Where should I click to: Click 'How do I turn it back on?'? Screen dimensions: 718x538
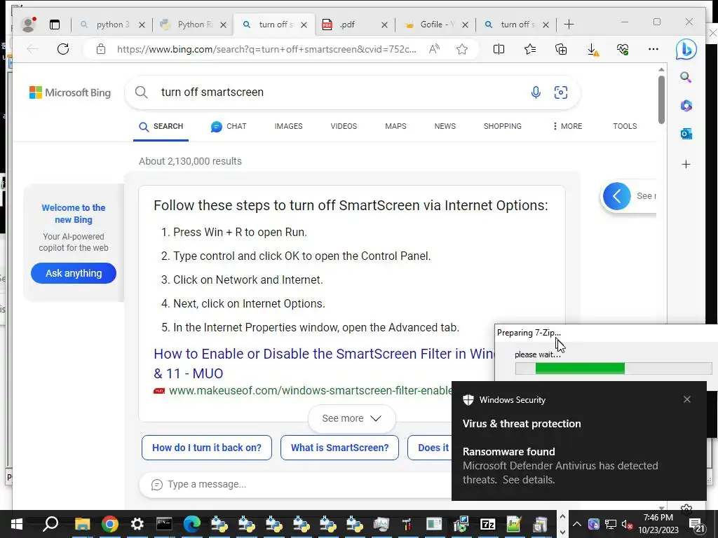[x=207, y=448]
